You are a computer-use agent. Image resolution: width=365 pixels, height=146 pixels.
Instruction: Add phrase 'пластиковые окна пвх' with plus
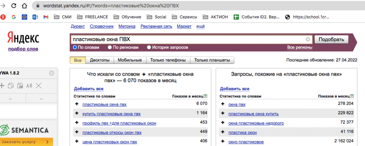point(77,104)
